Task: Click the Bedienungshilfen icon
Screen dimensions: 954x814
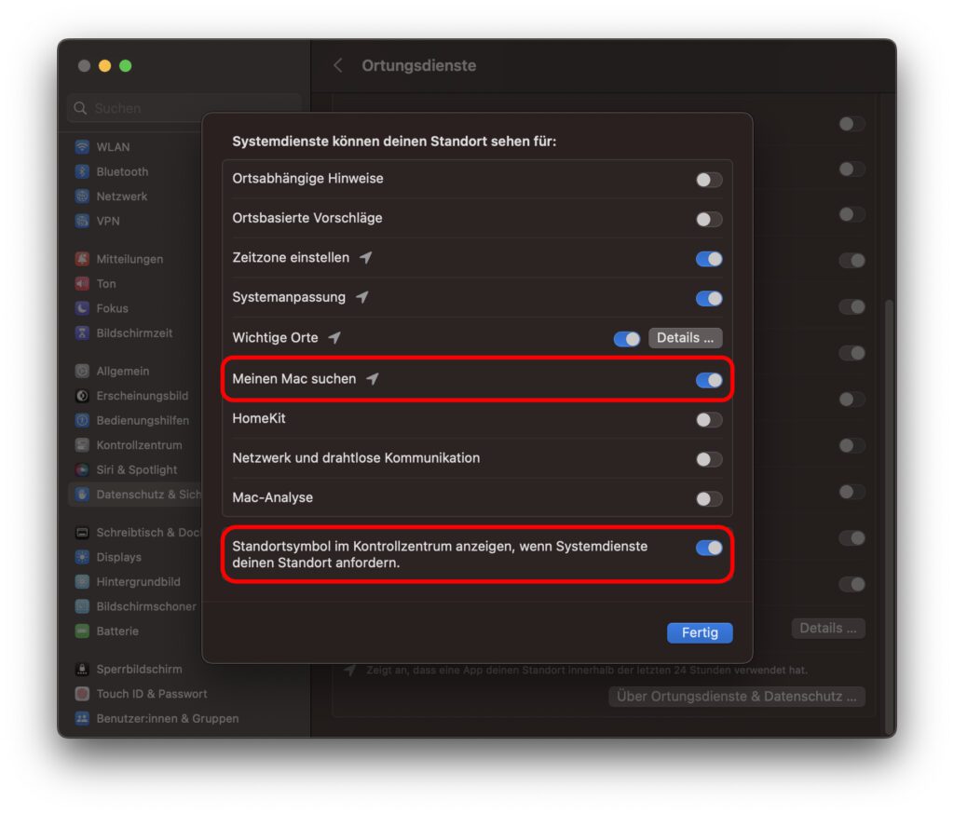Action: point(82,420)
